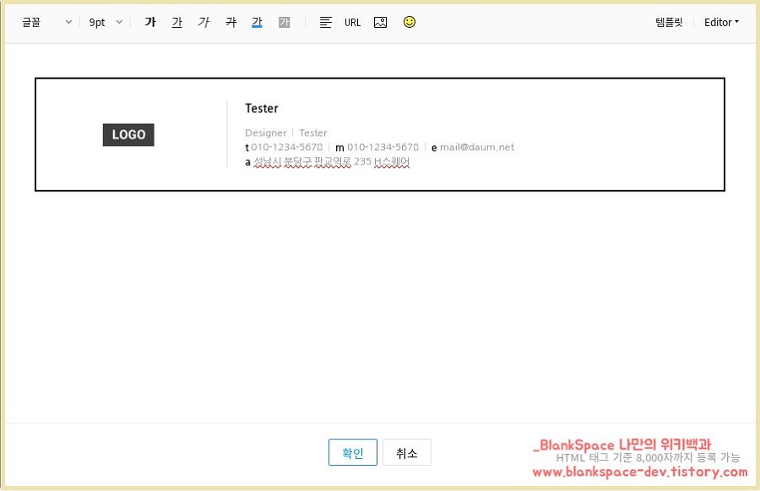
Task: Click the Designer job title text
Action: click(266, 132)
